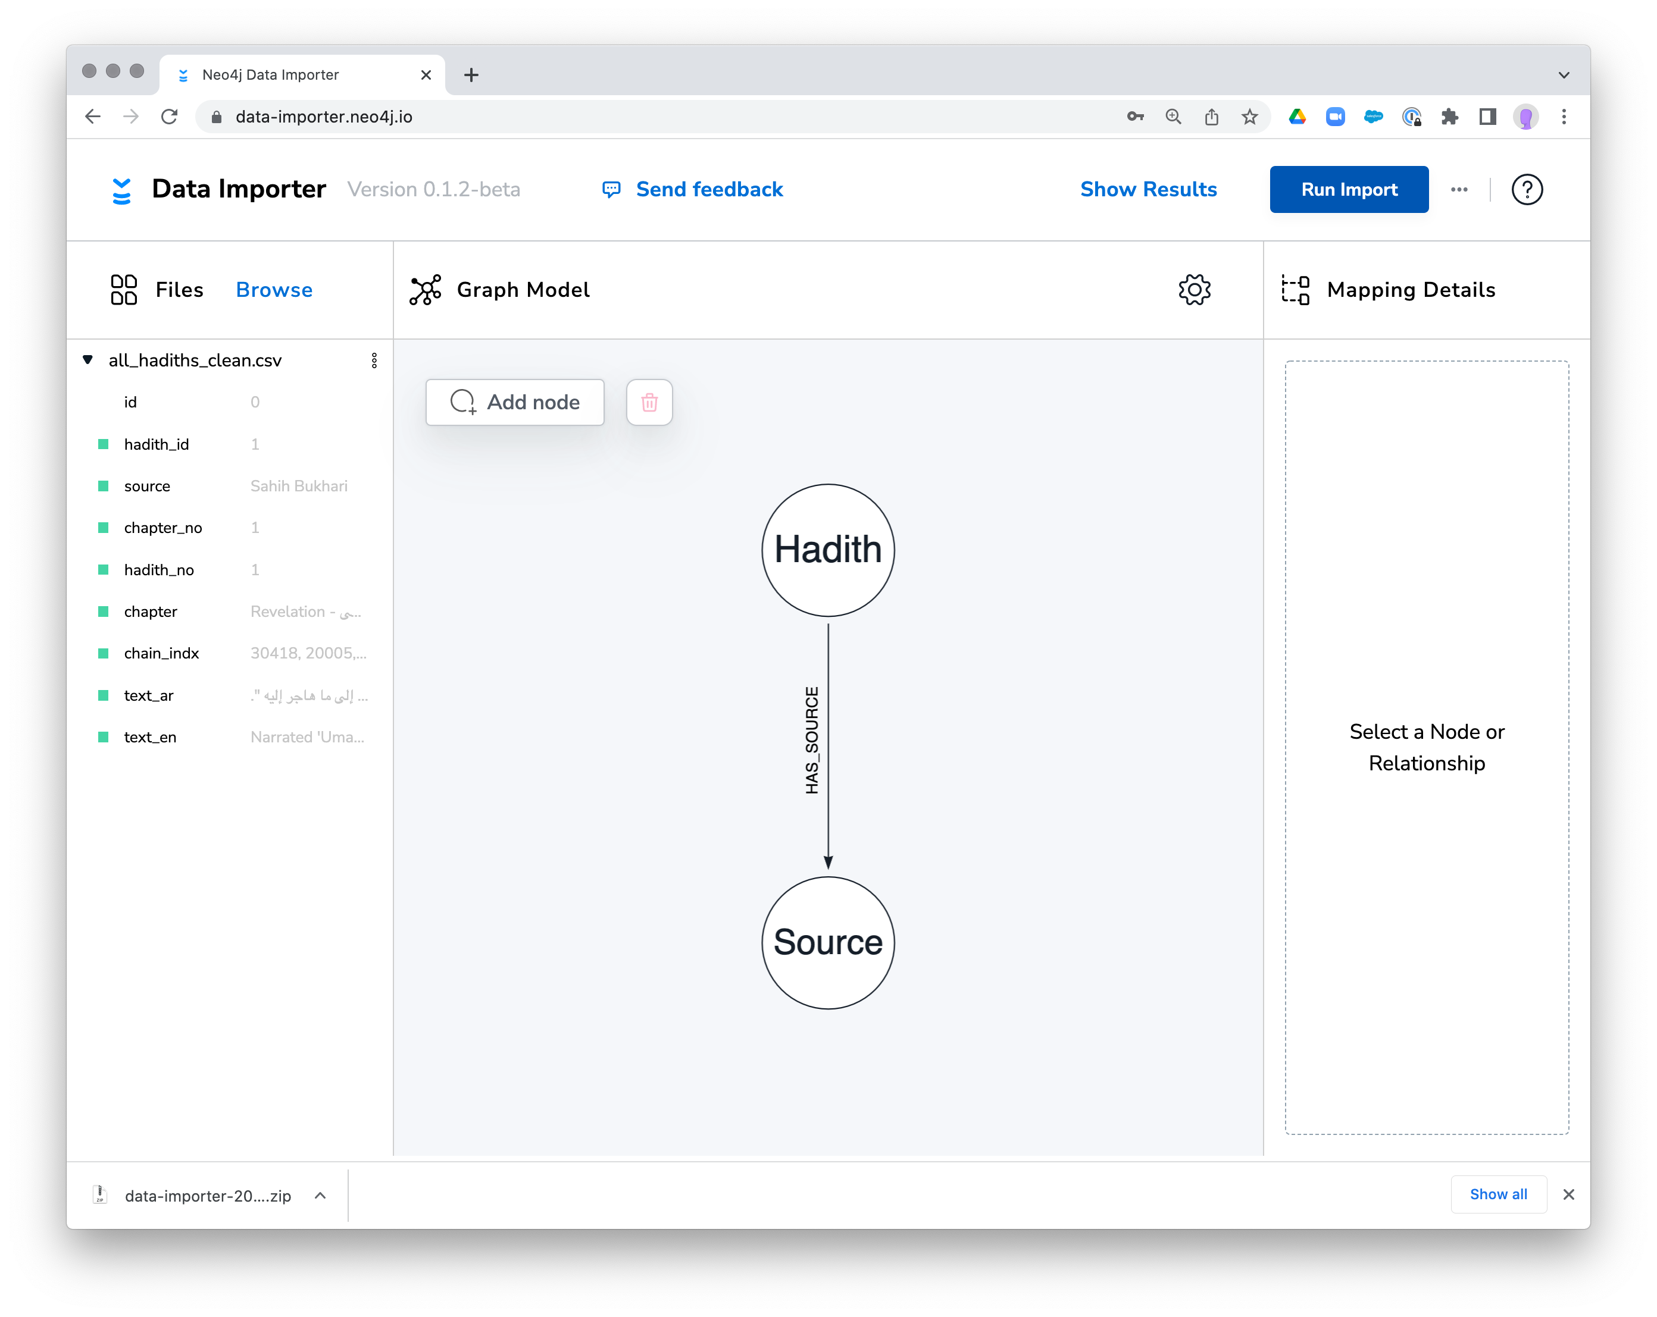The width and height of the screenshot is (1657, 1317).
Task: Open Chrome tab search dropdown arrow
Action: tap(1563, 76)
